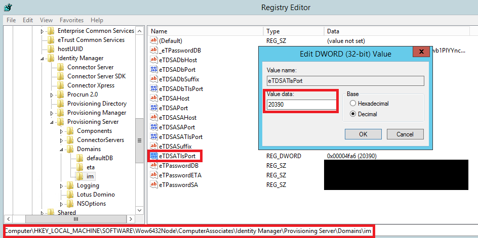
Task: Collapse the Identity Manager key
Action: coord(43,58)
